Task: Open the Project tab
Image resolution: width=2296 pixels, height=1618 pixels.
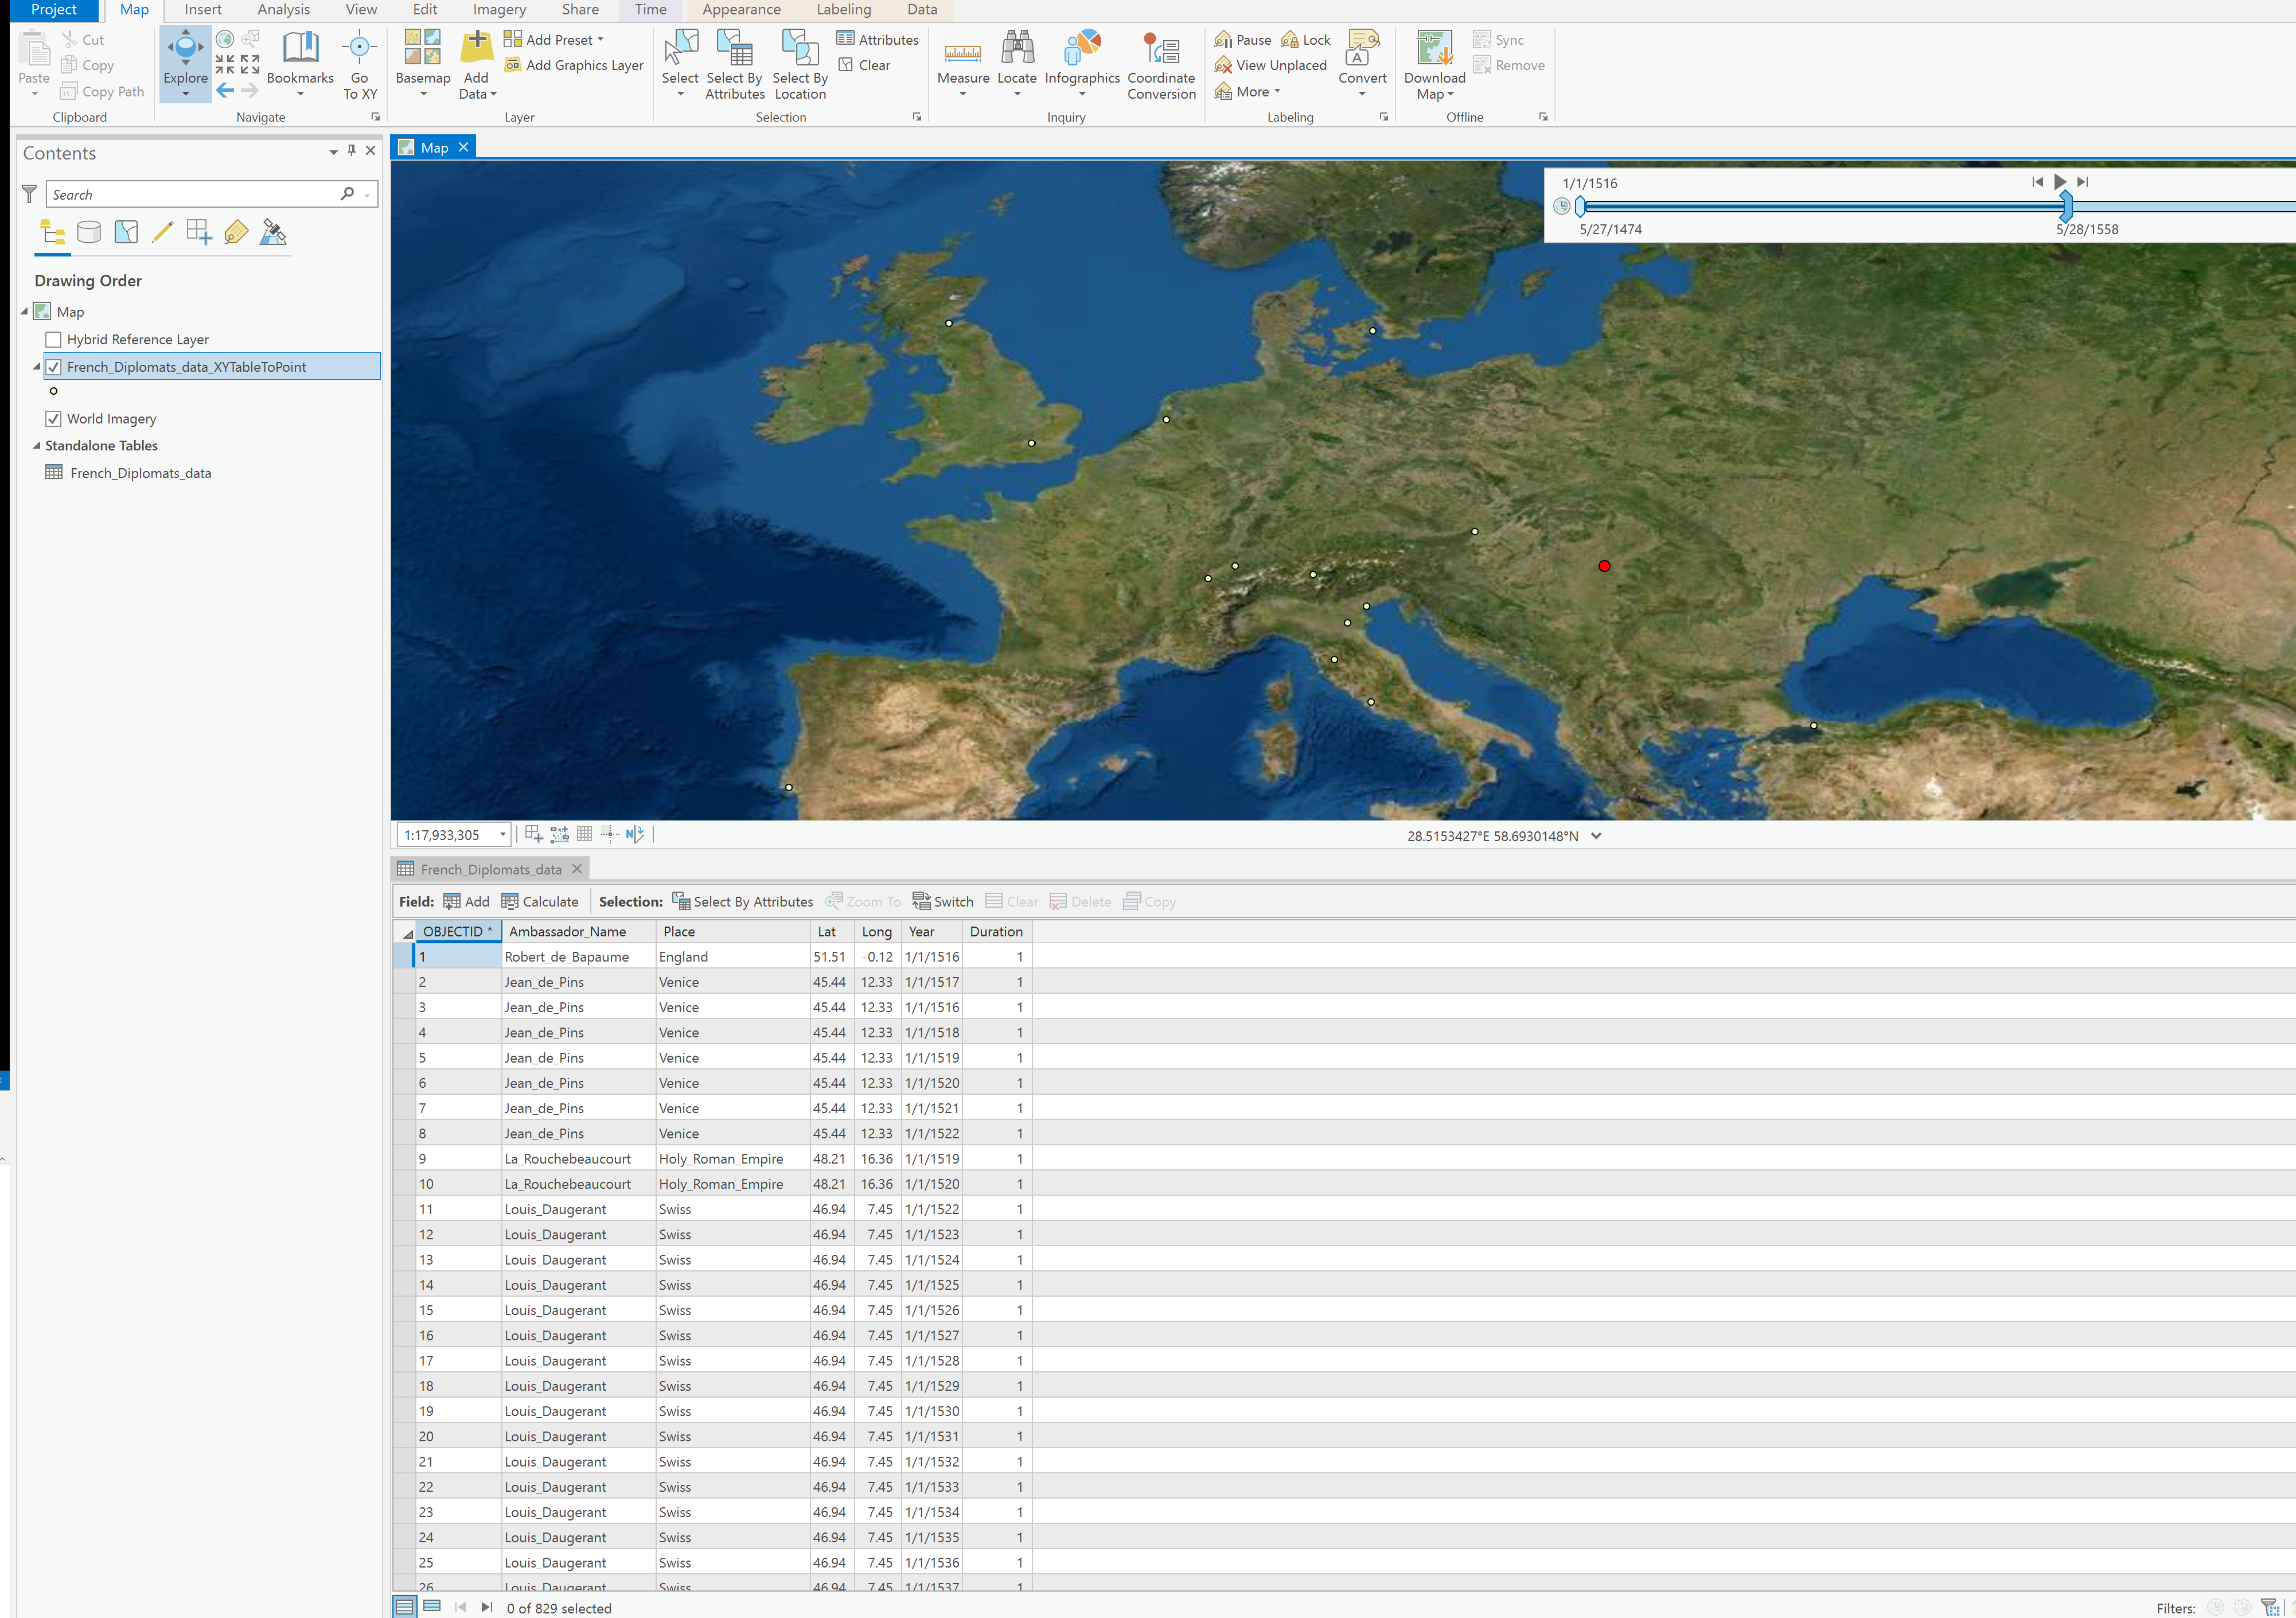Action: point(54,10)
